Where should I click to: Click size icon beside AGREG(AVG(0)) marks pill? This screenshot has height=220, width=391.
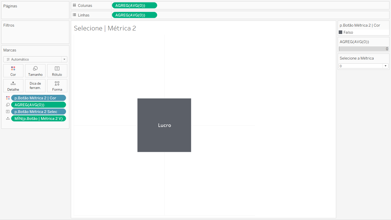coord(8,105)
